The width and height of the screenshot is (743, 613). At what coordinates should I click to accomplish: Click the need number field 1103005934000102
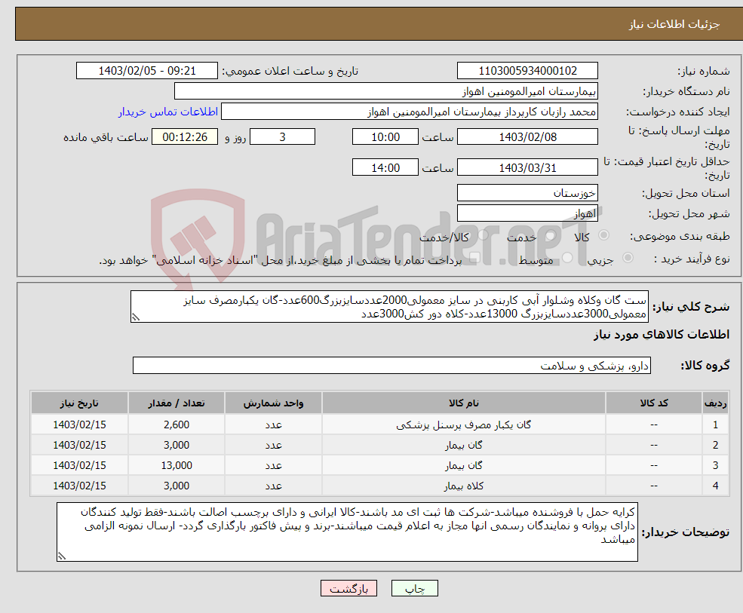click(x=527, y=71)
